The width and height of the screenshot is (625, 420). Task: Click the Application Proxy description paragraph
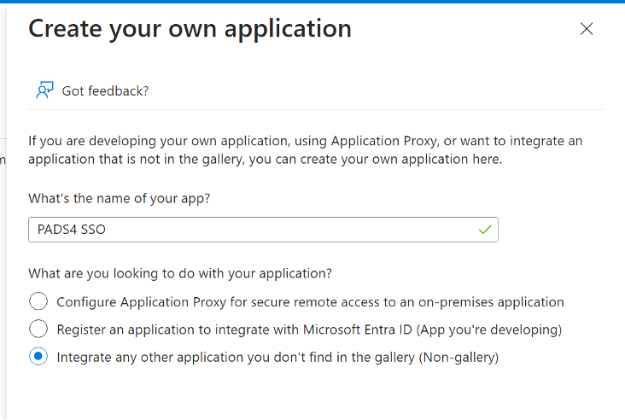point(306,150)
